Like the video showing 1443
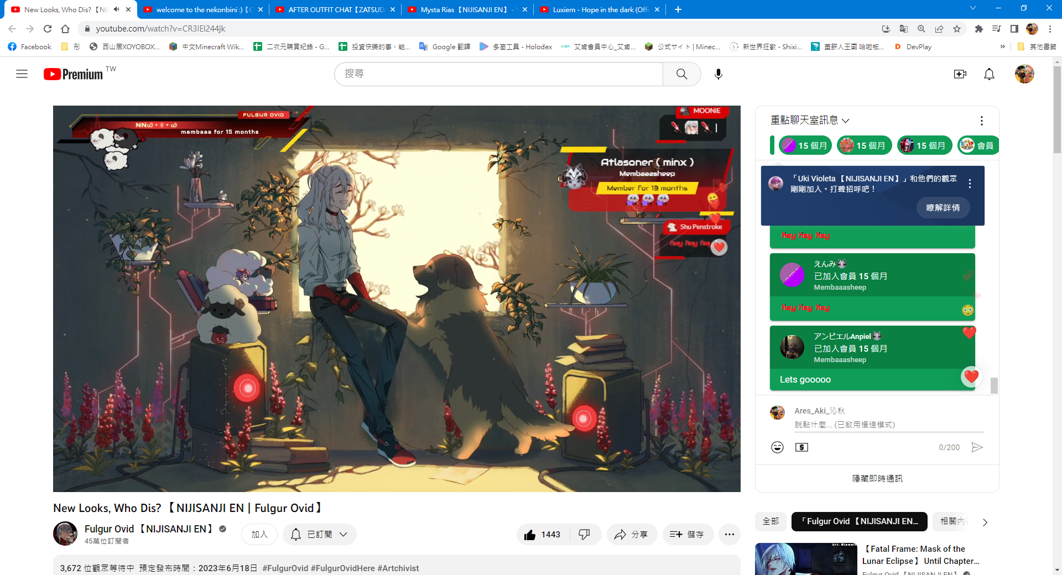1062x575 pixels. click(x=544, y=534)
